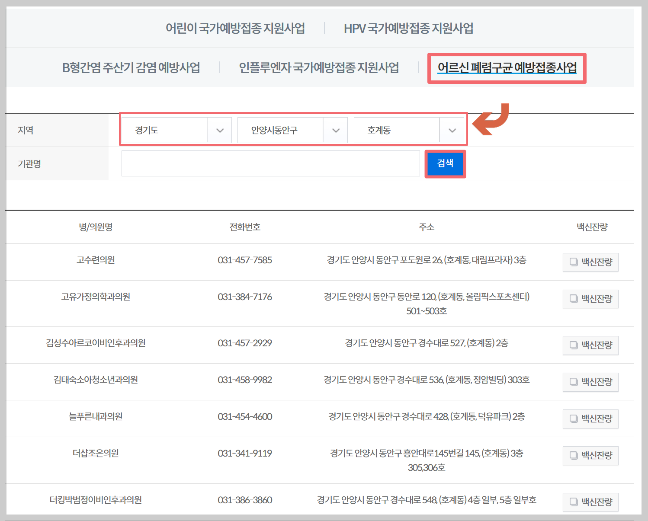Select hospital name 더샵조은의원
The image size is (648, 521).
[96, 453]
